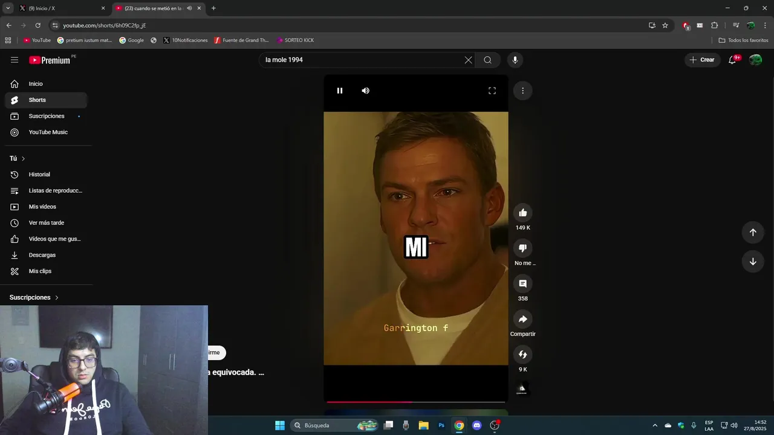Open the notifications bell
The height and width of the screenshot is (435, 774).
click(732, 60)
